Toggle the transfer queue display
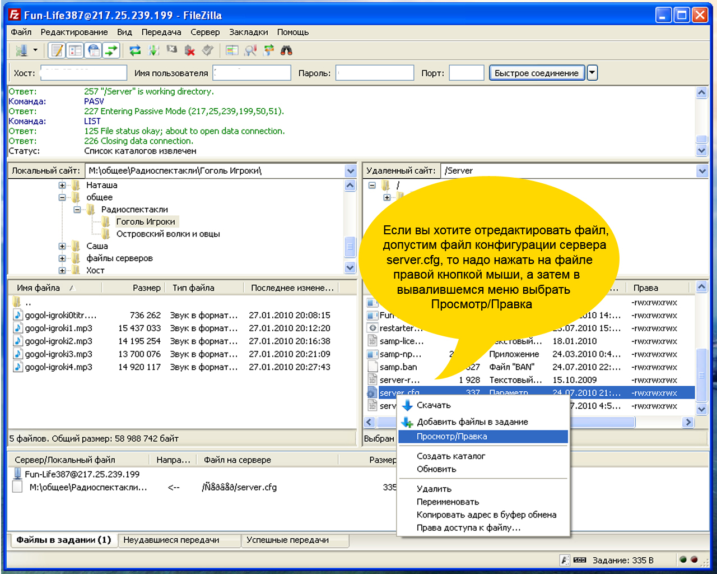 click(x=111, y=50)
